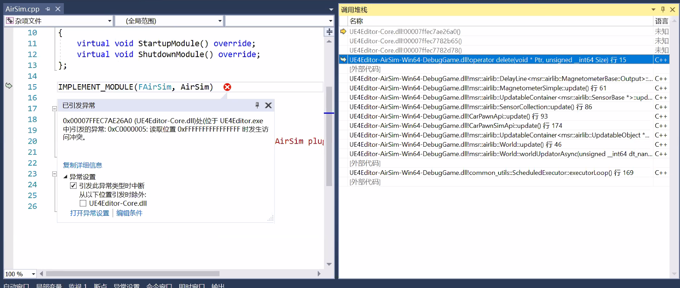The width and height of the screenshot is (680, 288).
Task: Click the 语言 column header
Action: 661,21
